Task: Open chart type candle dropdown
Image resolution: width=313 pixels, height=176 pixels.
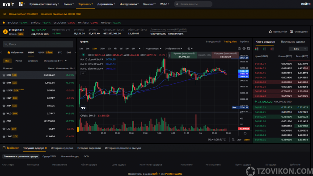Action: (x=190, y=49)
